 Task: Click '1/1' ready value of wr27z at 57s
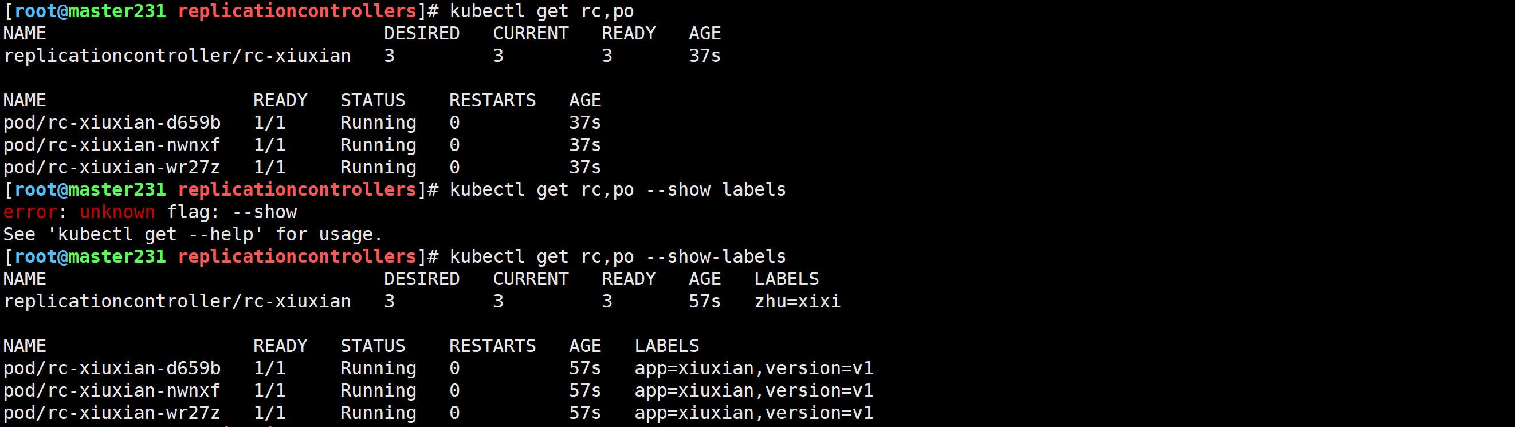[x=269, y=413]
